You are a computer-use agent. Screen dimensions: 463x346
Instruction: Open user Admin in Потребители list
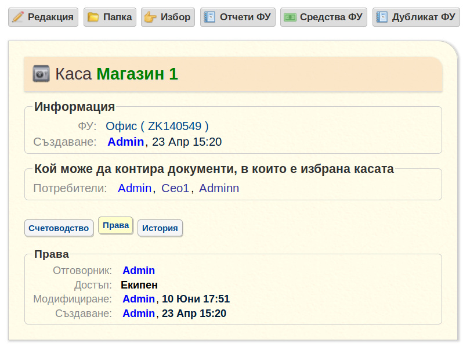coord(135,188)
